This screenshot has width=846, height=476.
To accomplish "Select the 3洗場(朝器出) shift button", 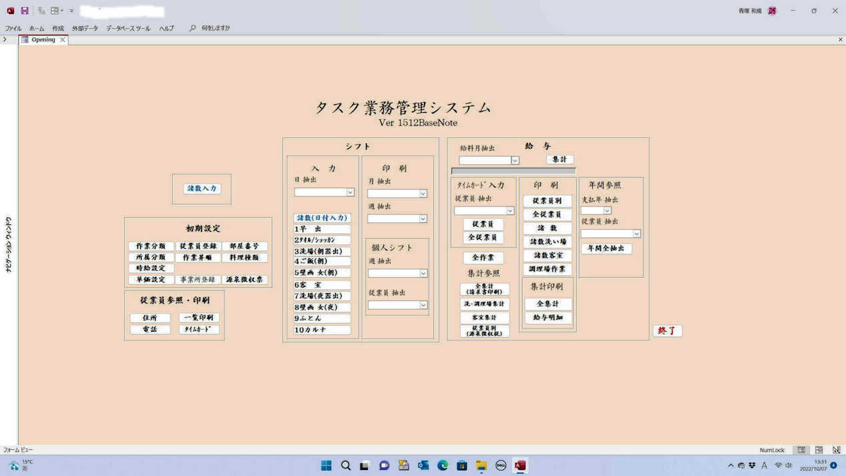I will coord(322,251).
